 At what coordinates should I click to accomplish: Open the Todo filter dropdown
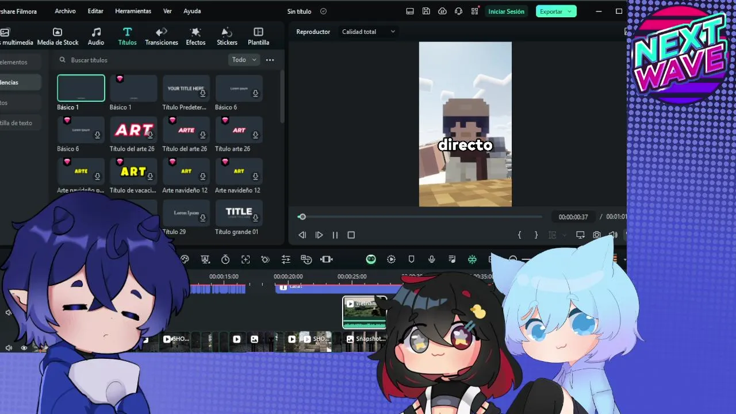coord(244,60)
